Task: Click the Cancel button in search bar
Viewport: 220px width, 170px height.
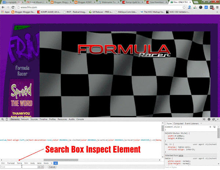Action: (52, 167)
